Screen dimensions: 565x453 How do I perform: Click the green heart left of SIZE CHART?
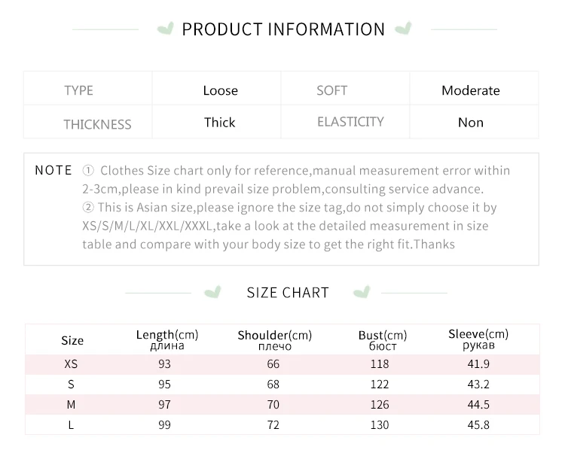[212, 292]
